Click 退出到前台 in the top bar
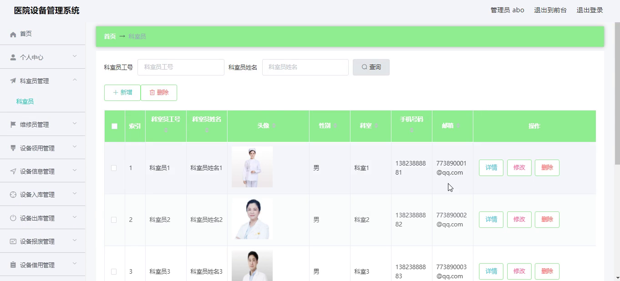The image size is (620, 281). (550, 10)
